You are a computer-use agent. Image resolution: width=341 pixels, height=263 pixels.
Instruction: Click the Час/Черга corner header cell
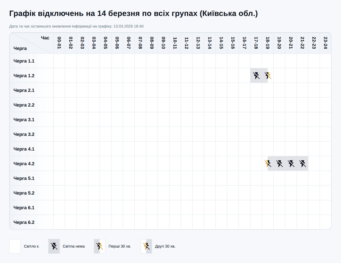[x=31, y=43]
